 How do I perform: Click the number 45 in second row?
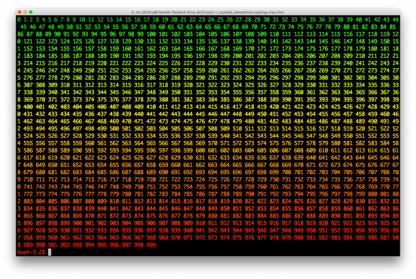[23, 27]
